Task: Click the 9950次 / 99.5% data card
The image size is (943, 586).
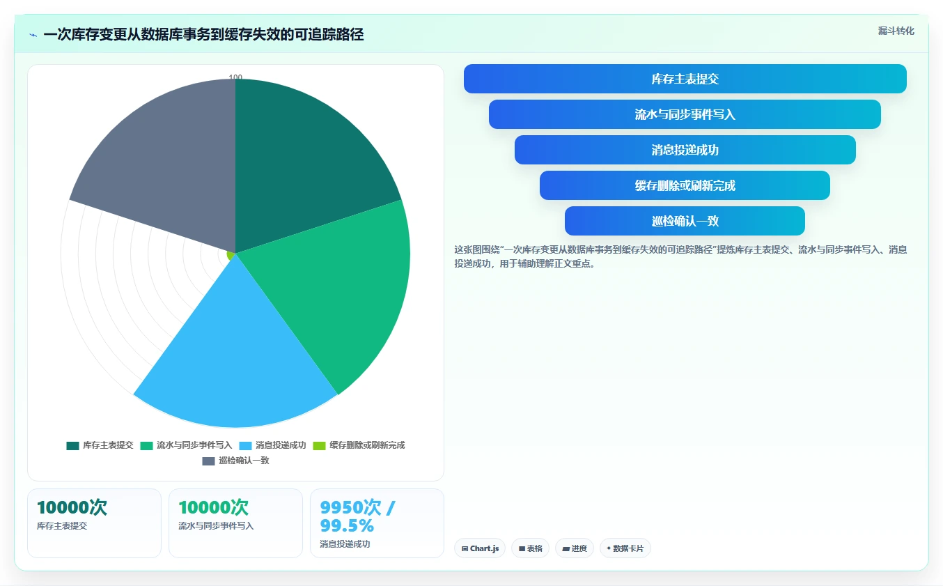Action: pyautogui.click(x=377, y=523)
